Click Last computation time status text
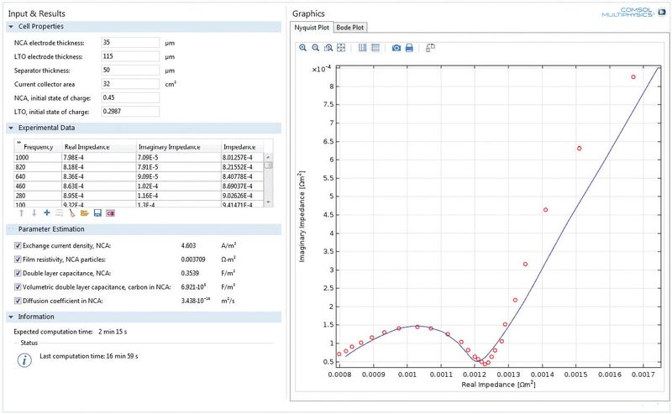672x414 pixels. (89, 356)
